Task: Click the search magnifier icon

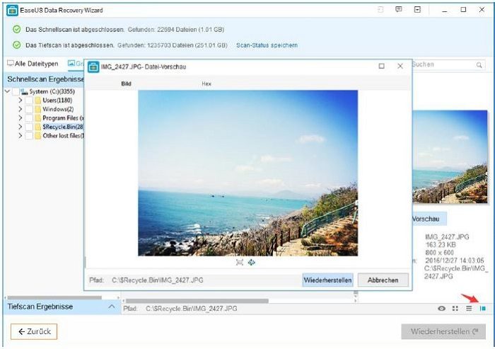Action: [x=479, y=64]
